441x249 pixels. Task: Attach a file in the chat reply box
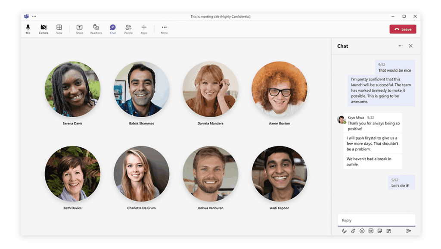pyautogui.click(x=353, y=231)
